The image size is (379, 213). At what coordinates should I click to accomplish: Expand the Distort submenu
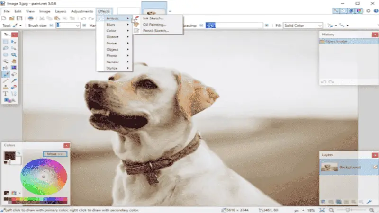(x=114, y=37)
